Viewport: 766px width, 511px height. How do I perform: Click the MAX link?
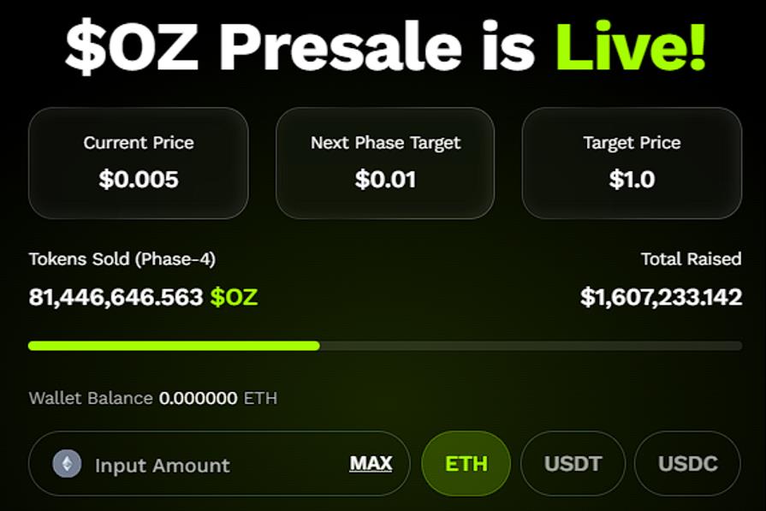click(x=371, y=464)
